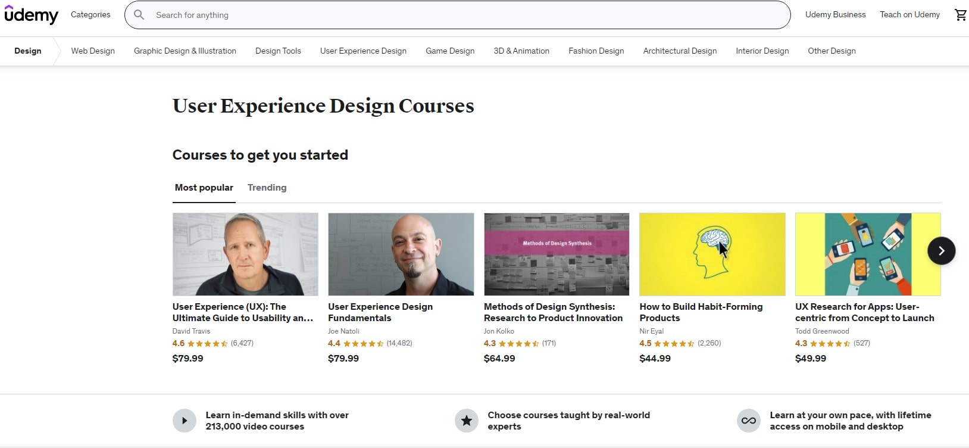This screenshot has width=969, height=448.
Task: Click the play video icon
Action: click(x=185, y=421)
